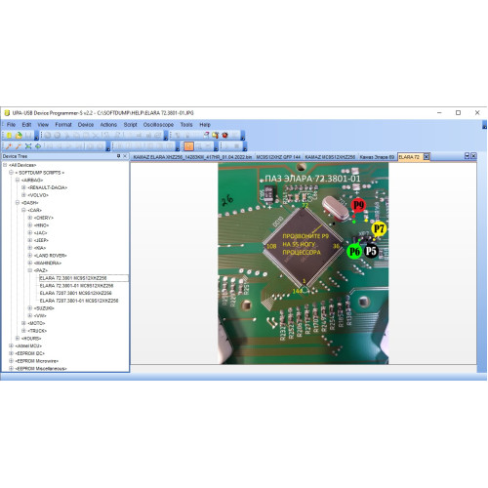Click the Fit to window icon
488x488 pixels.
click(x=28, y=146)
